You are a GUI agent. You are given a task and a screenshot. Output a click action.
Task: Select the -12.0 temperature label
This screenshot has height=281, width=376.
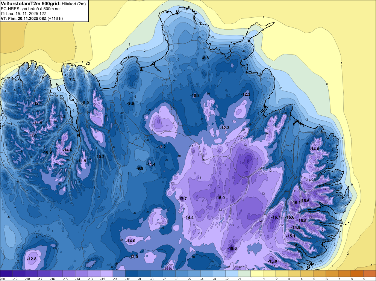(x=133, y=257)
